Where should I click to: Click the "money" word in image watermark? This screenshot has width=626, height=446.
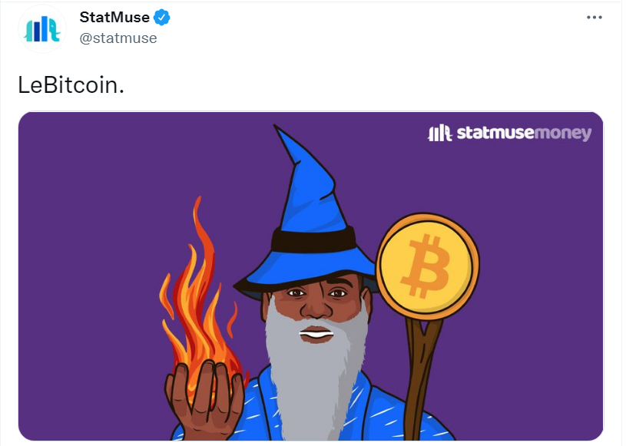pyautogui.click(x=563, y=134)
